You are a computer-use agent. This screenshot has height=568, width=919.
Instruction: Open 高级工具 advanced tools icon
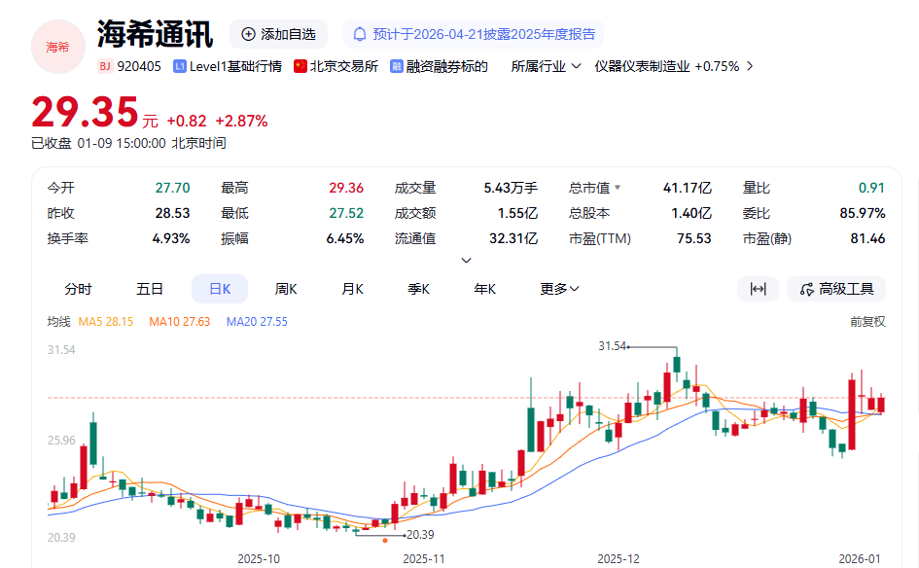pyautogui.click(x=806, y=289)
